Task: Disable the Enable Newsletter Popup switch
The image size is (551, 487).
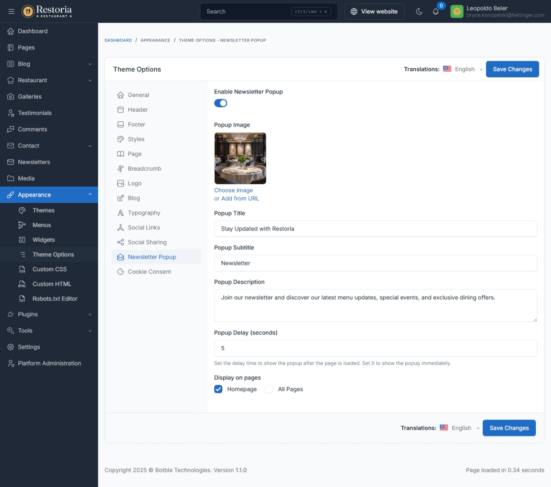Action: 221,103
